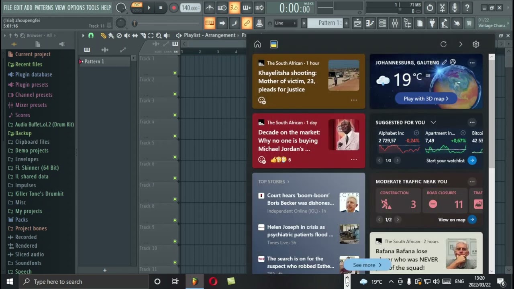Toggle wait for input before recording
Viewport: 514px width, 289px height.
pos(222,8)
